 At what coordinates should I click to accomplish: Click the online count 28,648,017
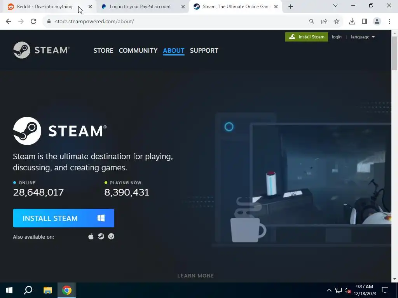tap(38, 192)
